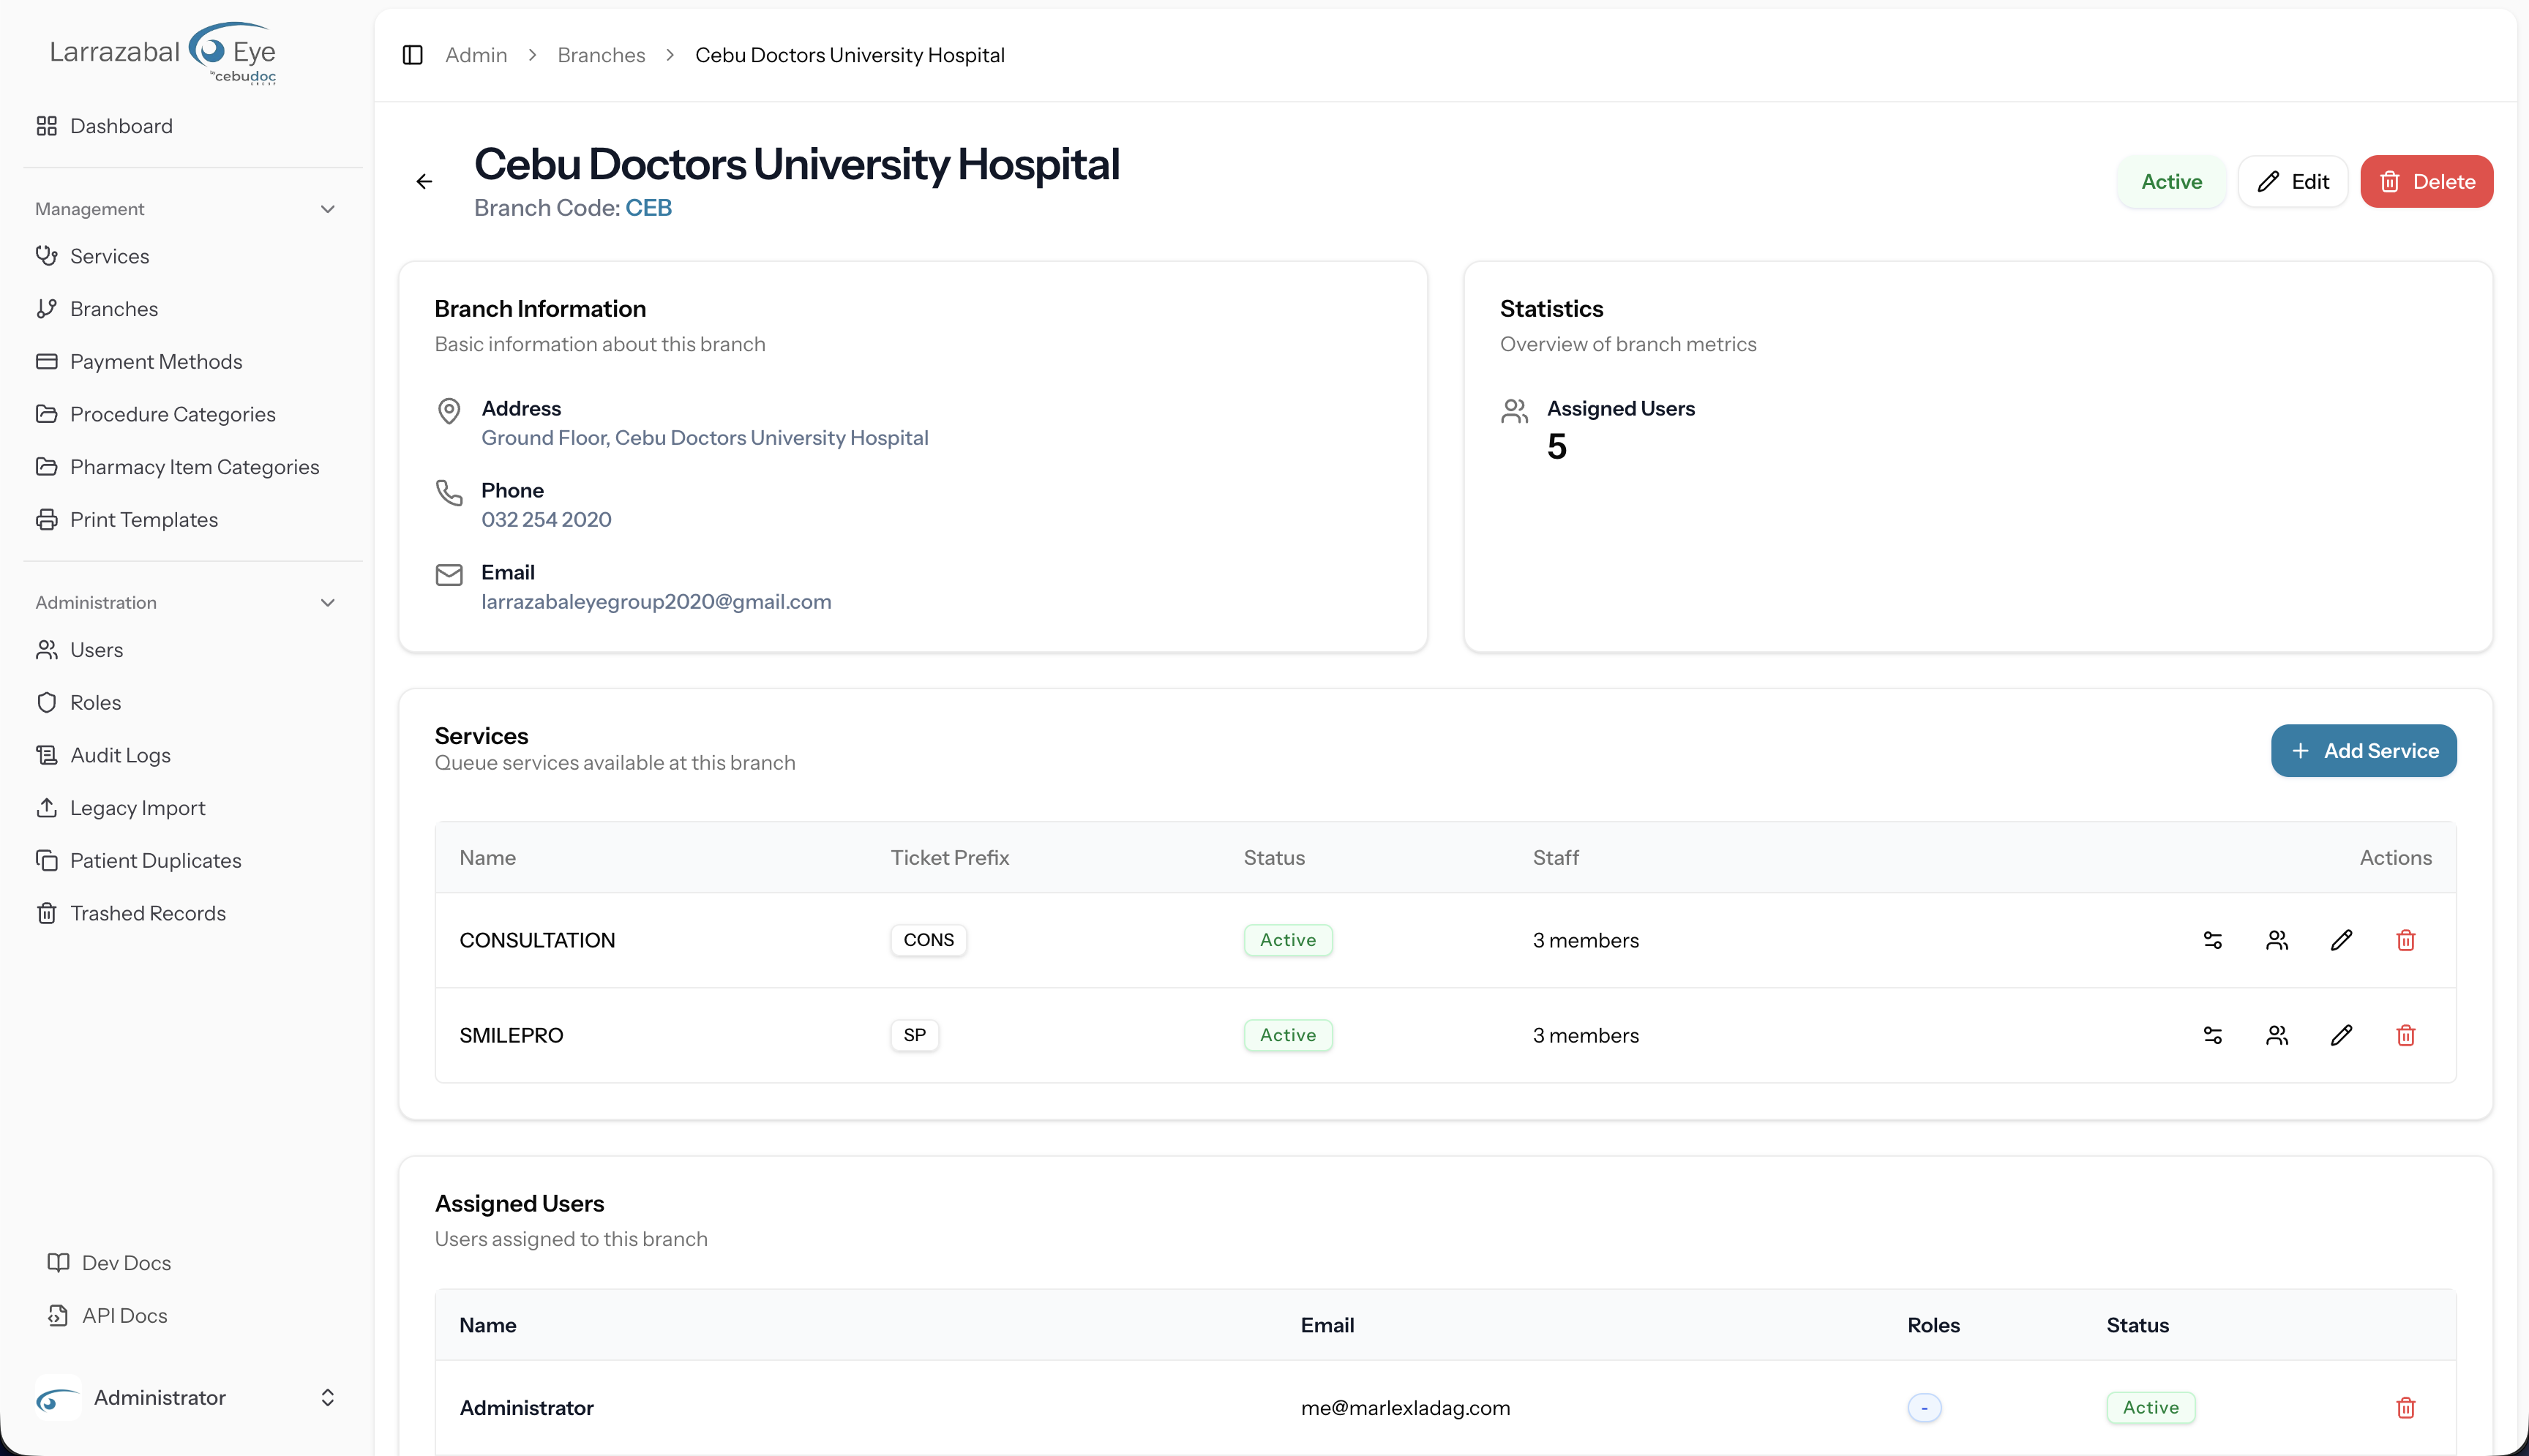Delete the CONSULTATION service trash icon
Image resolution: width=2529 pixels, height=1456 pixels.
(2406, 940)
